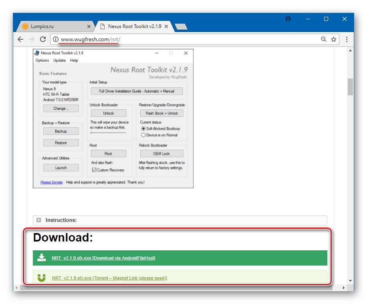Click the vertical scrollbar up arrow
The height and width of the screenshot is (304, 367).
[x=350, y=50]
